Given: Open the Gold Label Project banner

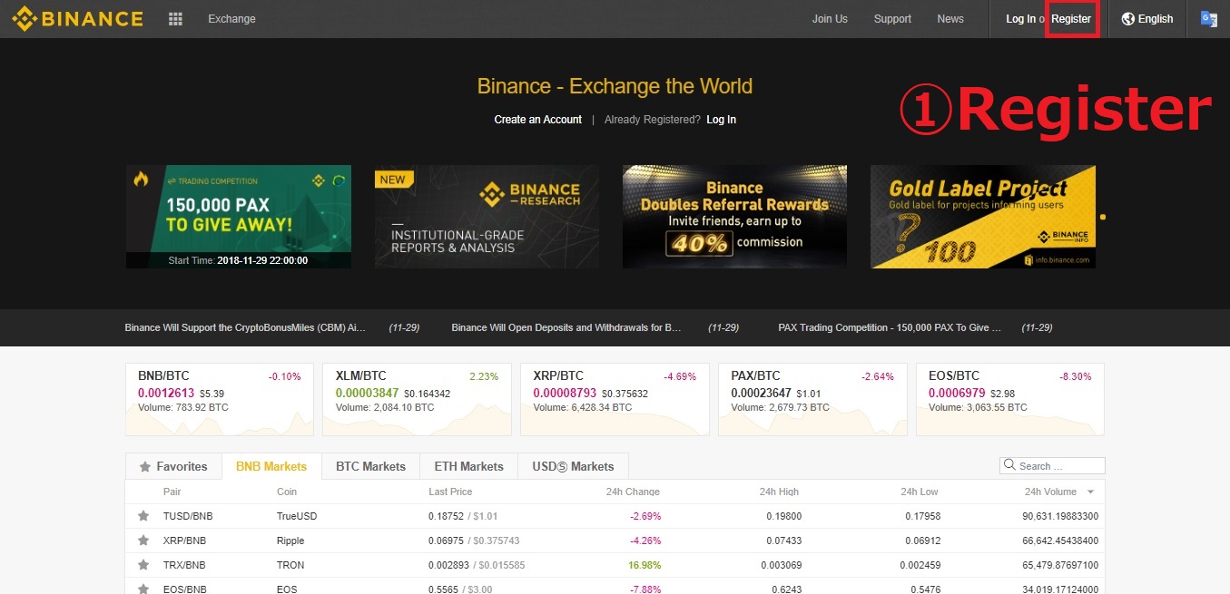Looking at the screenshot, I should pyautogui.click(x=983, y=217).
